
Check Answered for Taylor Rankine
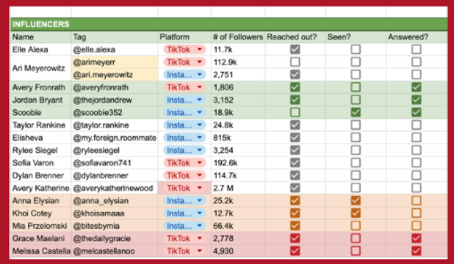point(416,125)
